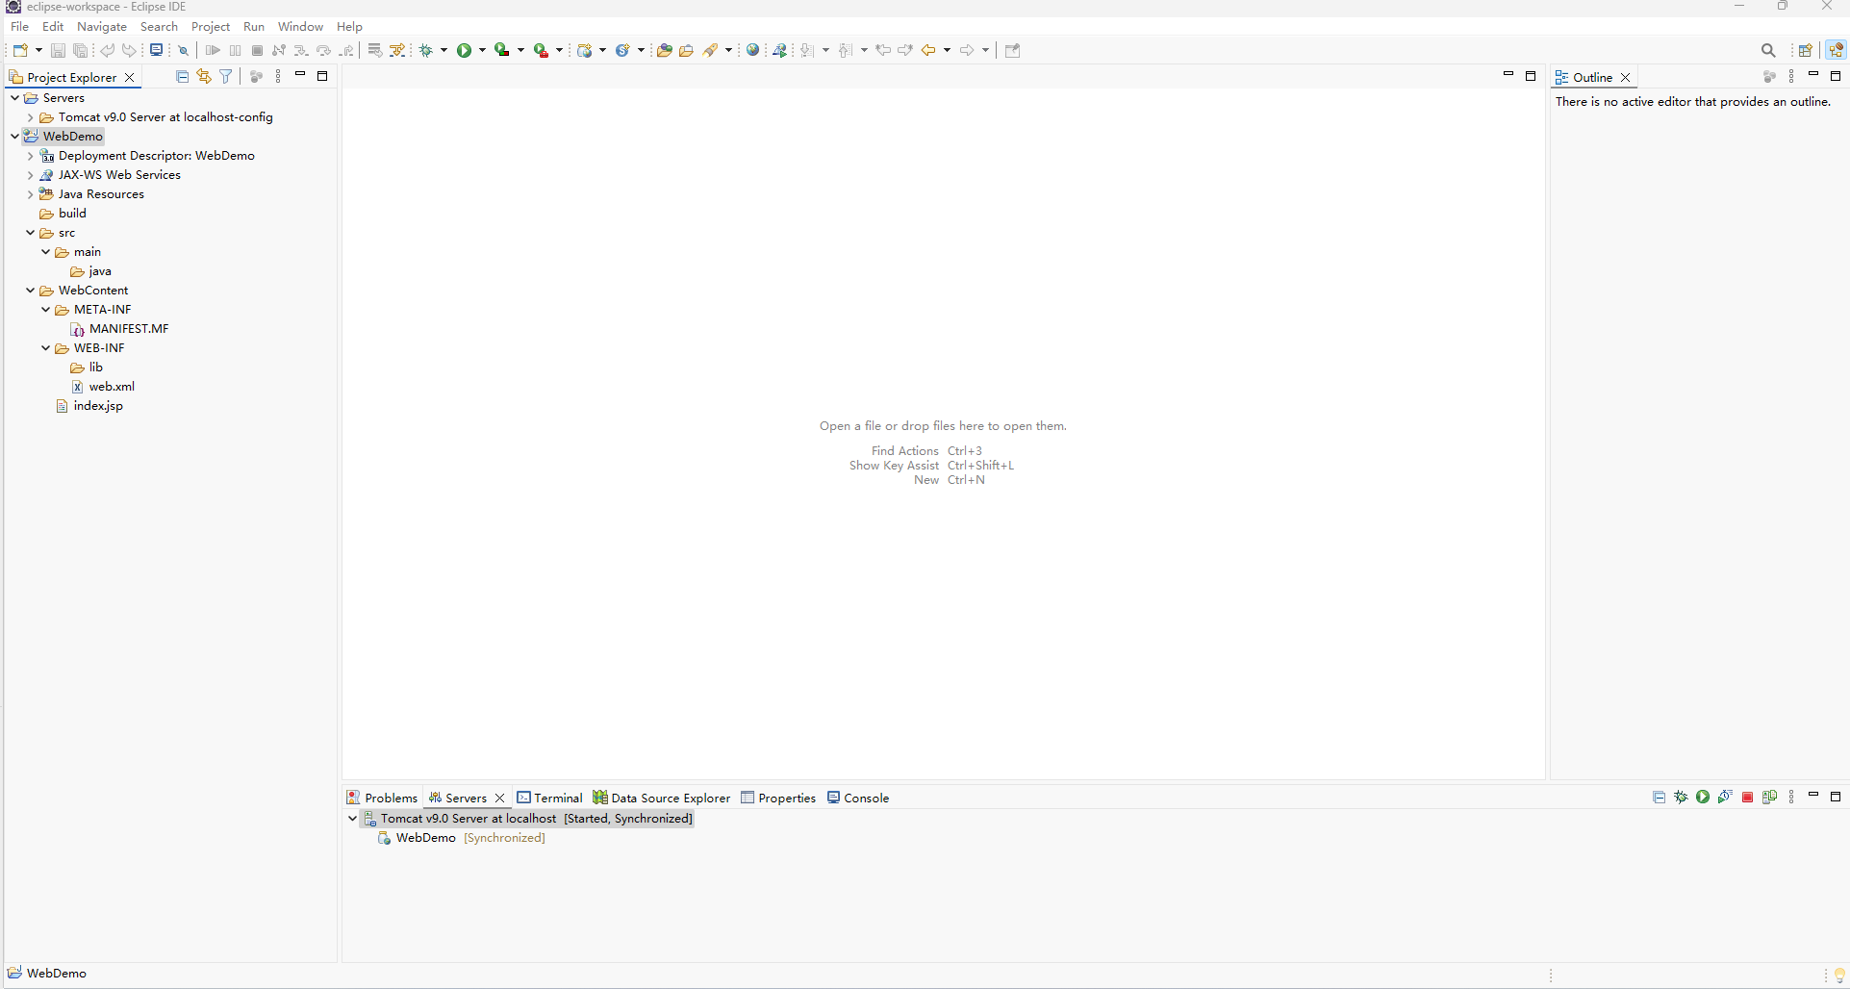Click the Search flashlight toolbar icon

coord(711,50)
